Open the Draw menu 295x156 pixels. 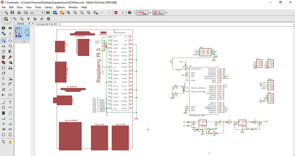coord(20,7)
